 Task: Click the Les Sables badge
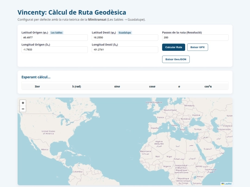(x=56, y=33)
